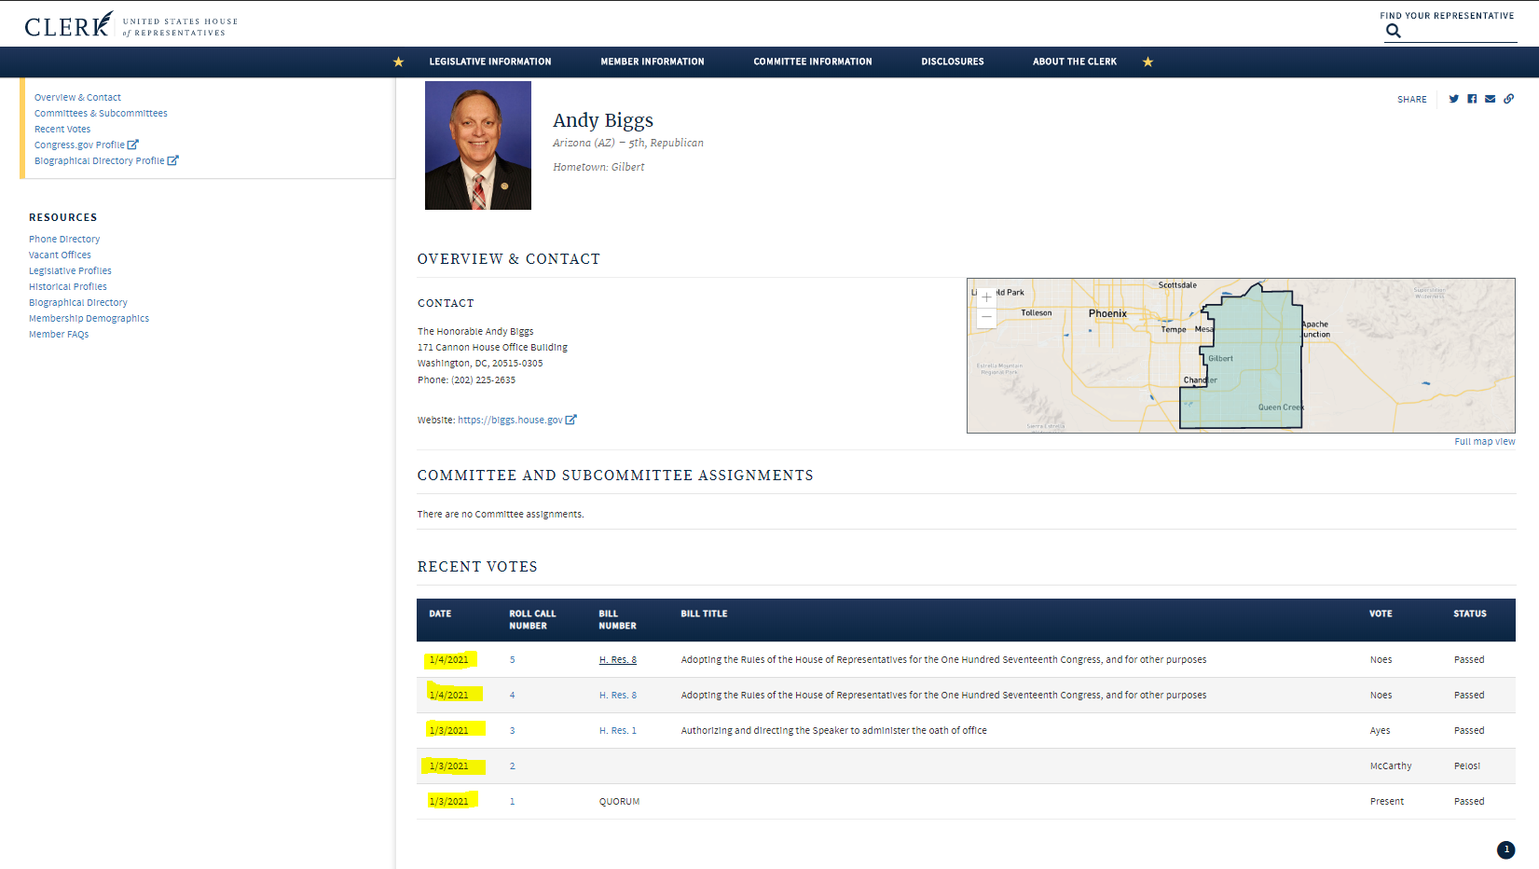
Task: Click external link icon after biggs.house.gov
Action: coord(570,420)
